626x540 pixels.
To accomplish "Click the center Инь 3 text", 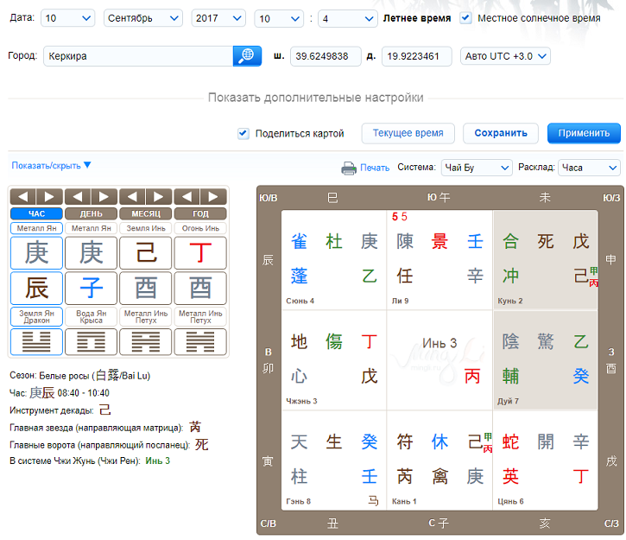I will (439, 343).
